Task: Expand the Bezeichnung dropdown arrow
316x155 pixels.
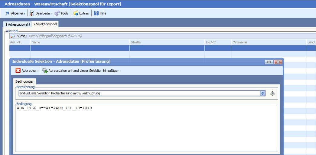Action: point(263,93)
